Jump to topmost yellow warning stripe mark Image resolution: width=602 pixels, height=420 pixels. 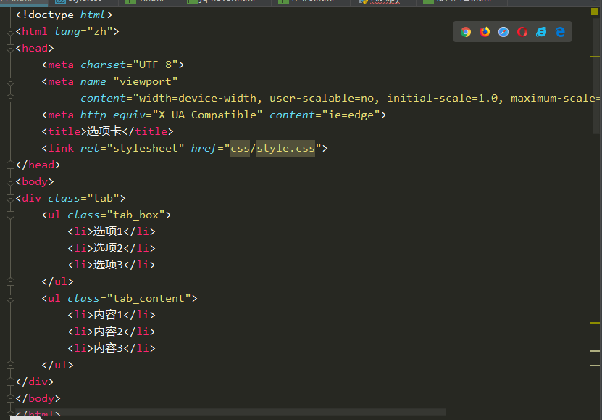(595, 57)
